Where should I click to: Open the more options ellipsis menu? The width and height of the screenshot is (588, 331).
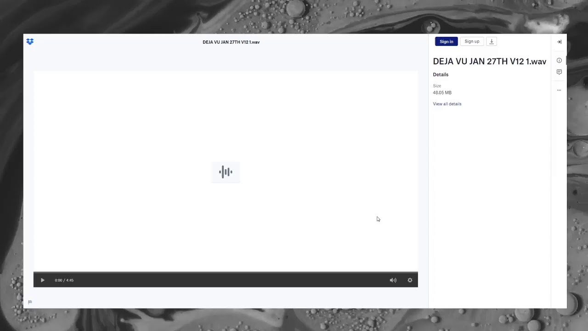(x=559, y=90)
